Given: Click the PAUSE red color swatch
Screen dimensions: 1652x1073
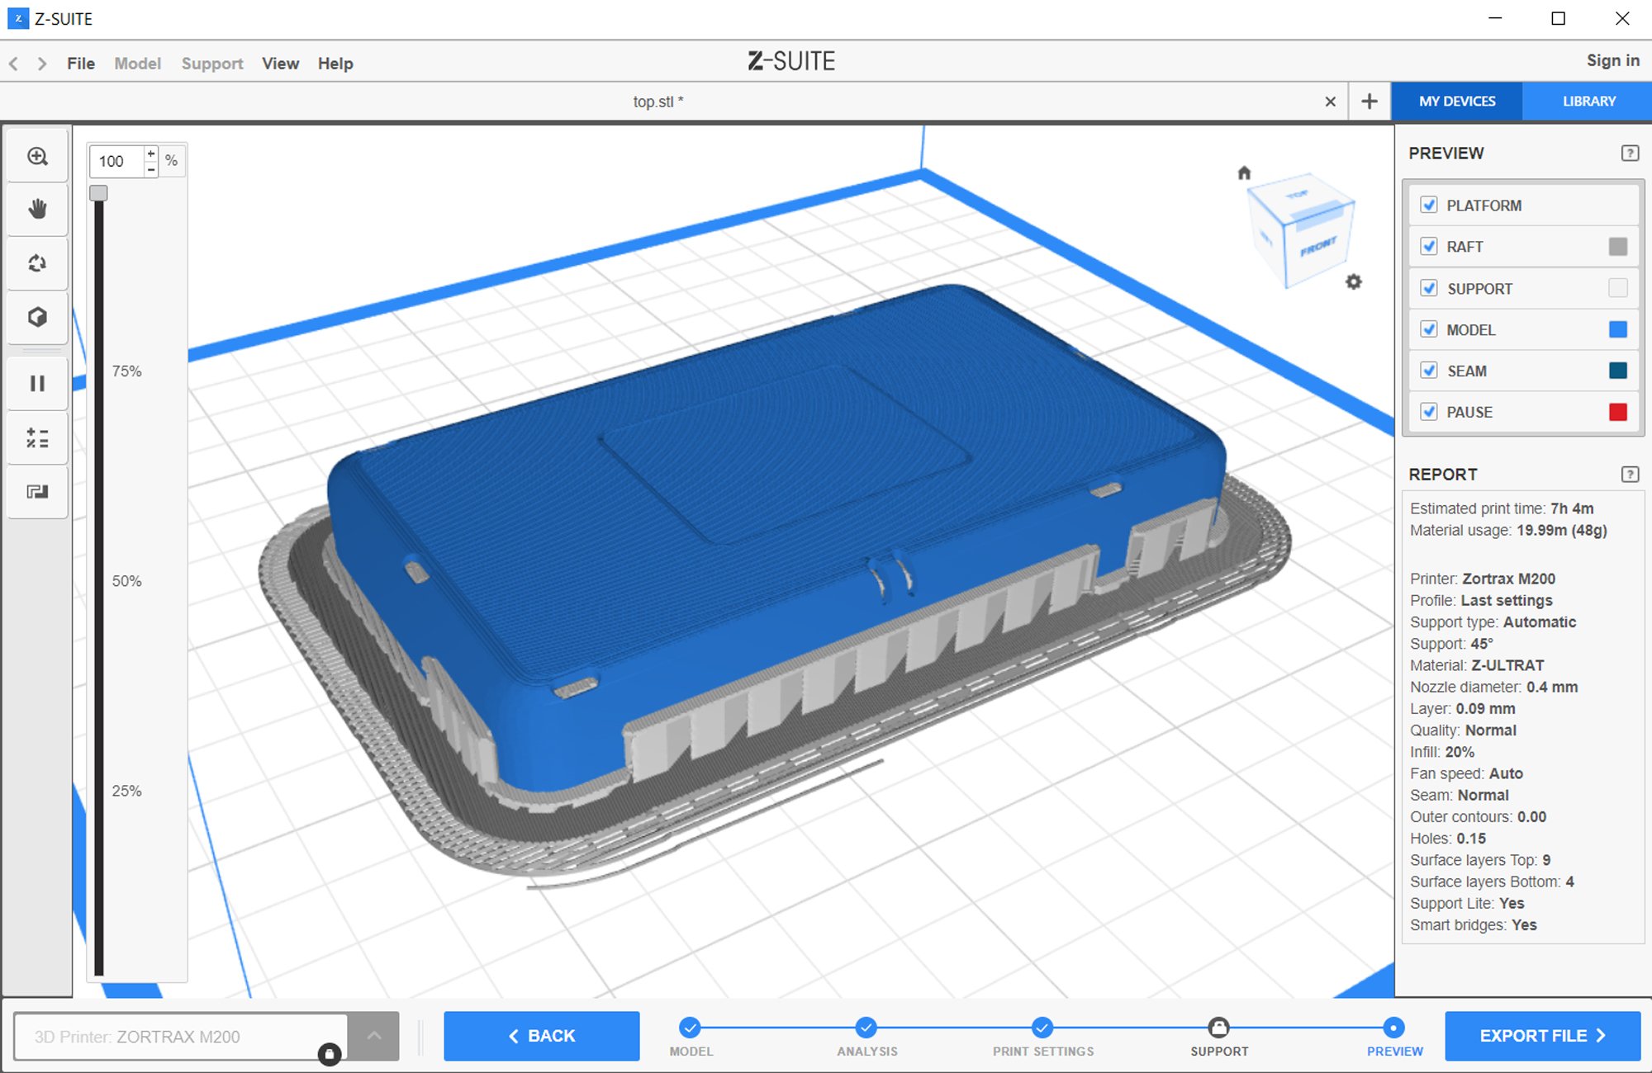Looking at the screenshot, I should point(1618,412).
